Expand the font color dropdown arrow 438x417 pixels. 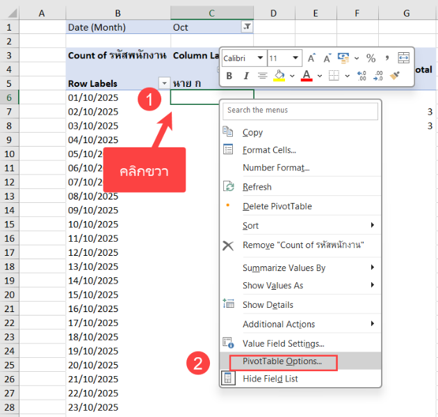click(x=318, y=76)
